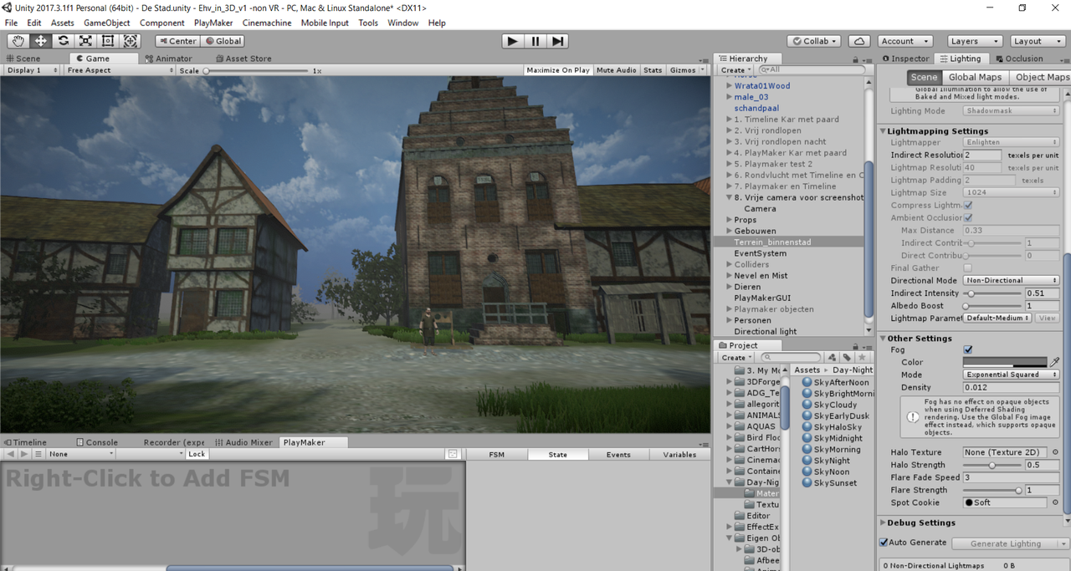
Task: Open Directional Mode dropdown
Action: click(1012, 280)
